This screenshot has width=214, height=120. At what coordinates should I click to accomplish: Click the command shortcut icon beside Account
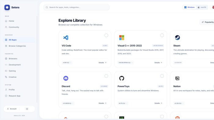[x=27, y=109]
